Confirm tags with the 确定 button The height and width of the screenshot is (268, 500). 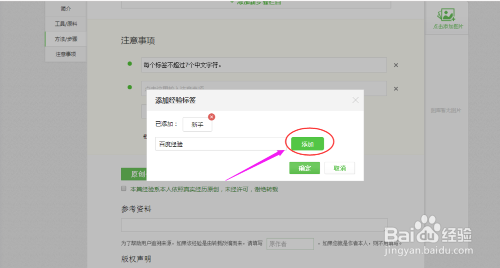tap(304, 168)
